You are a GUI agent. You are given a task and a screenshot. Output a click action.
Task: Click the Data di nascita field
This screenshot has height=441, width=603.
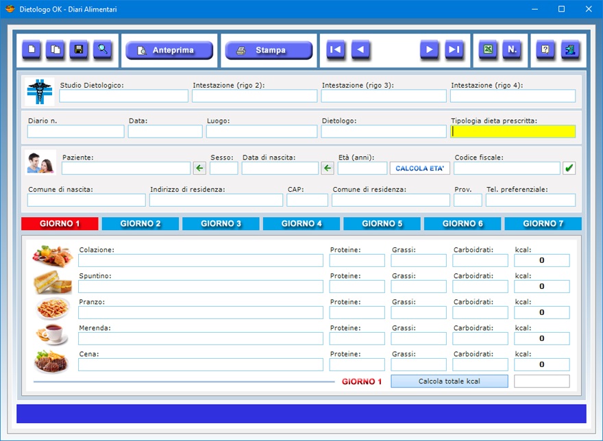click(280, 168)
